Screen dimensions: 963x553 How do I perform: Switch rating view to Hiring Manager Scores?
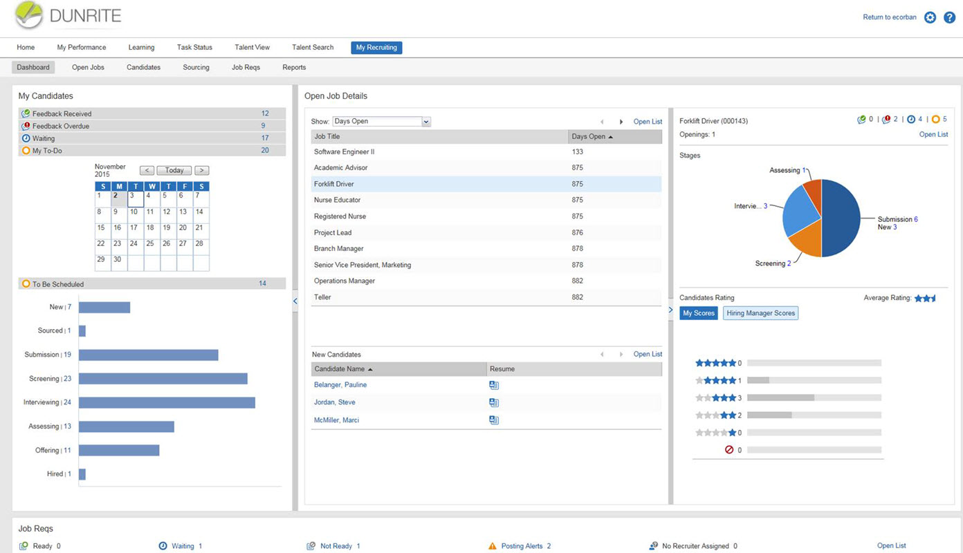(x=760, y=312)
